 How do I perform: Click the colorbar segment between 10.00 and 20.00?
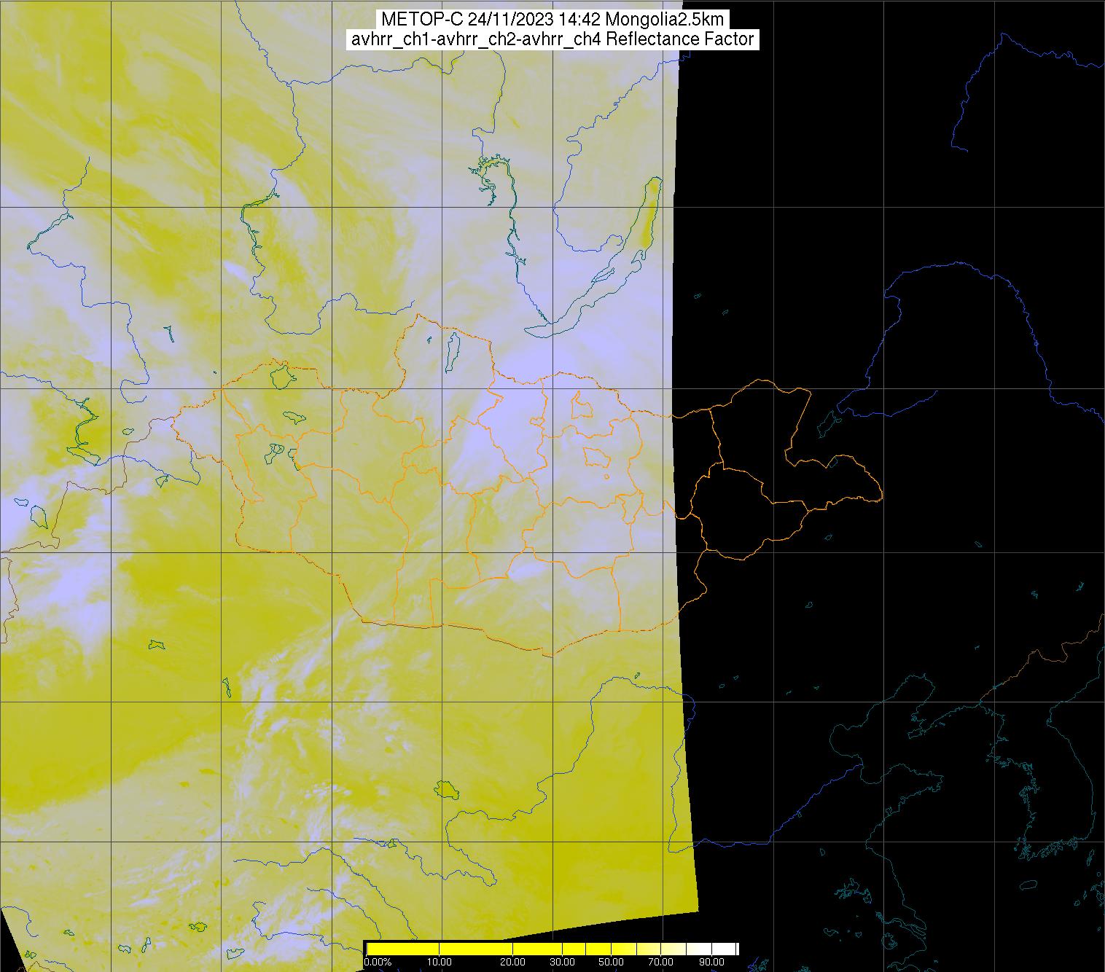coord(476,949)
